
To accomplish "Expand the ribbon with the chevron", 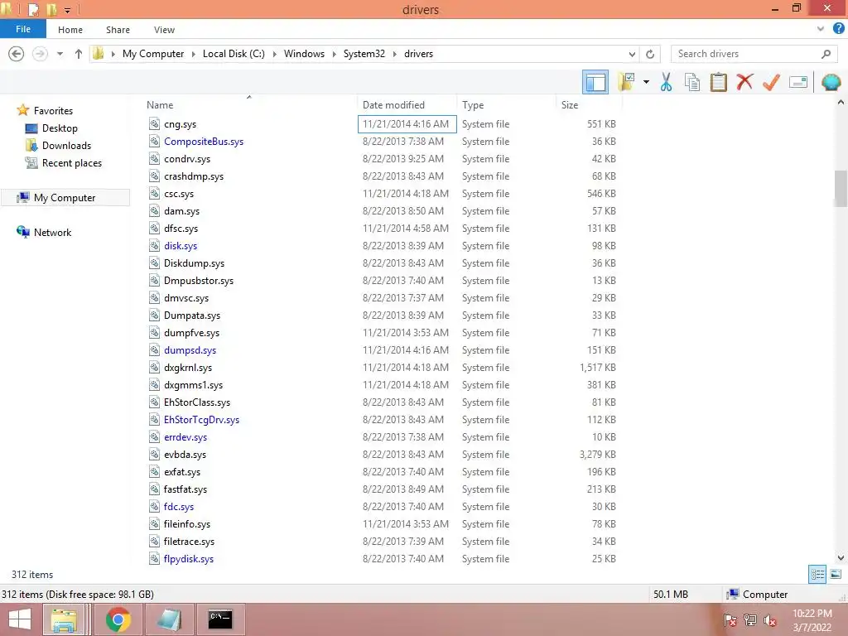I will click(x=821, y=29).
